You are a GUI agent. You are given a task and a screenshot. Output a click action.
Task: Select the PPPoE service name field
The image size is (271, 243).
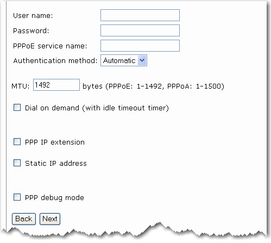[140, 46]
